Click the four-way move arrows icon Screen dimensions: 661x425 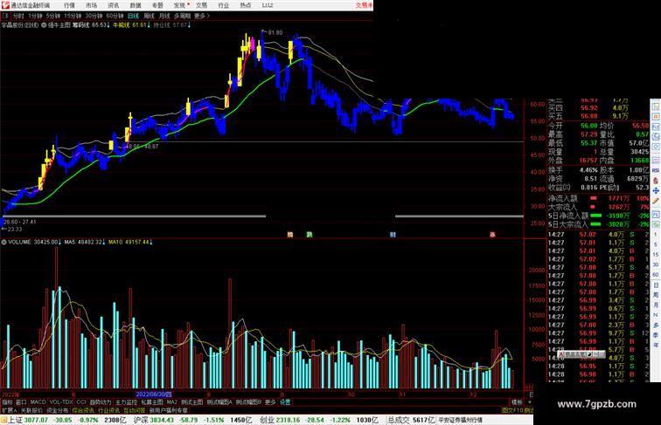tap(656, 190)
